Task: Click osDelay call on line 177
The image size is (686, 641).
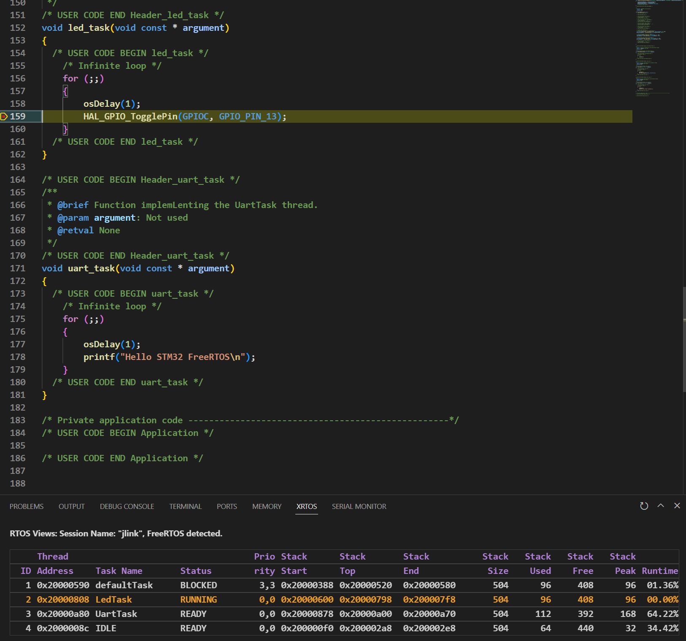Action: click(102, 344)
